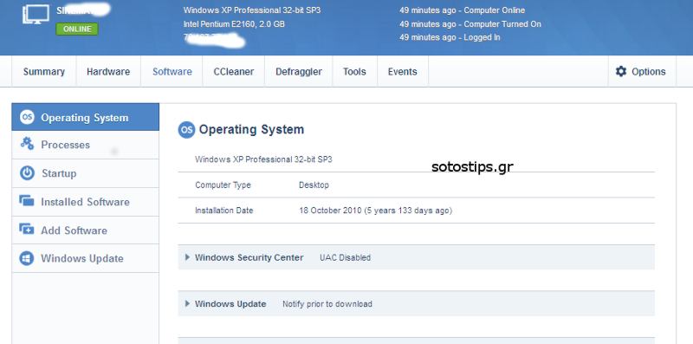Open the Startup sidebar entry
Screen dimensions: 693x344
click(x=85, y=173)
